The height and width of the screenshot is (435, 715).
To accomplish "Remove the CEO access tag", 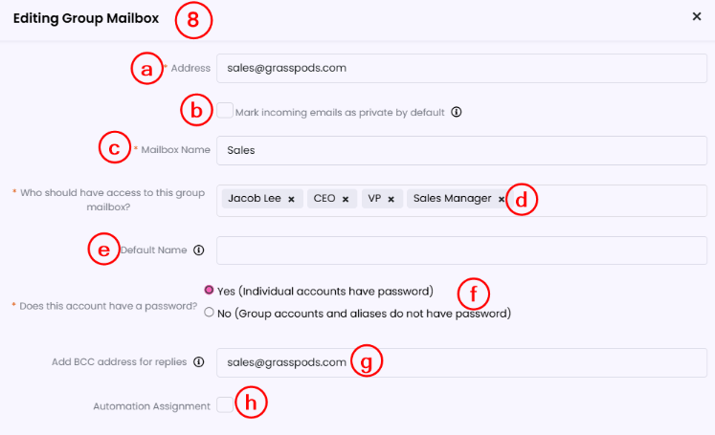I will click(x=345, y=200).
